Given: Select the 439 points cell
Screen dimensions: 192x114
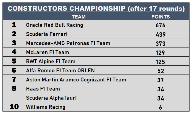Looking at the screenshot, I should [x=161, y=35].
